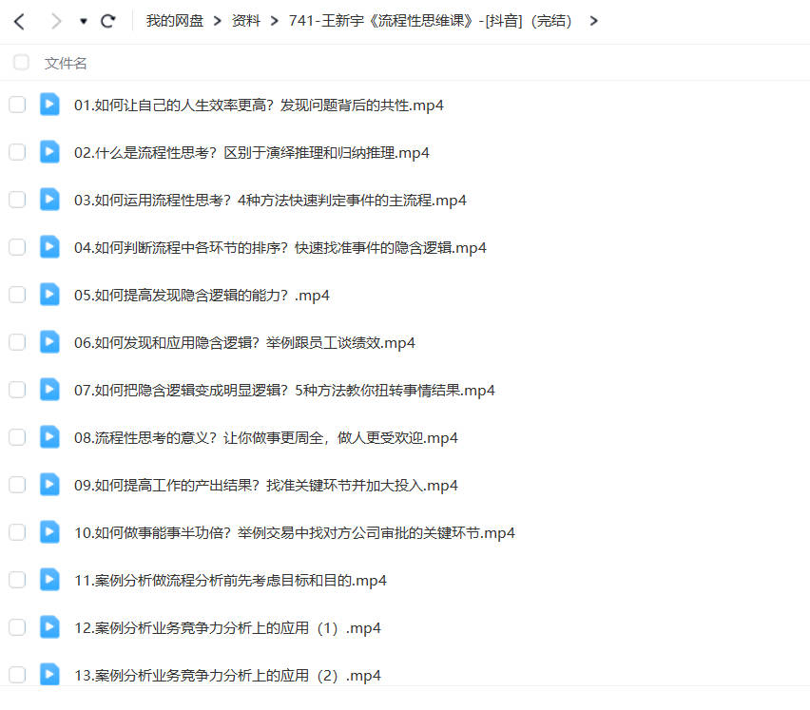The image size is (810, 710).
Task: Check the box for file 03.如何运用流程性思考
Action: [x=17, y=200]
